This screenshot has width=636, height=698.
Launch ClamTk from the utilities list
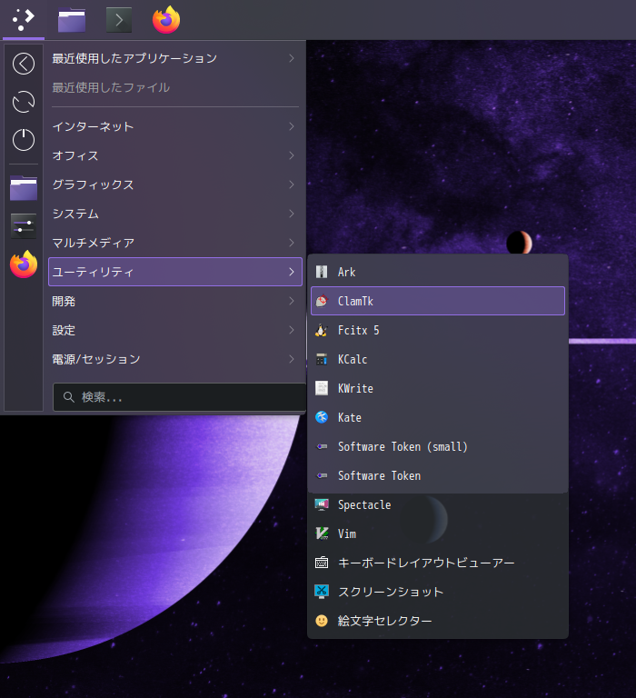click(x=438, y=301)
